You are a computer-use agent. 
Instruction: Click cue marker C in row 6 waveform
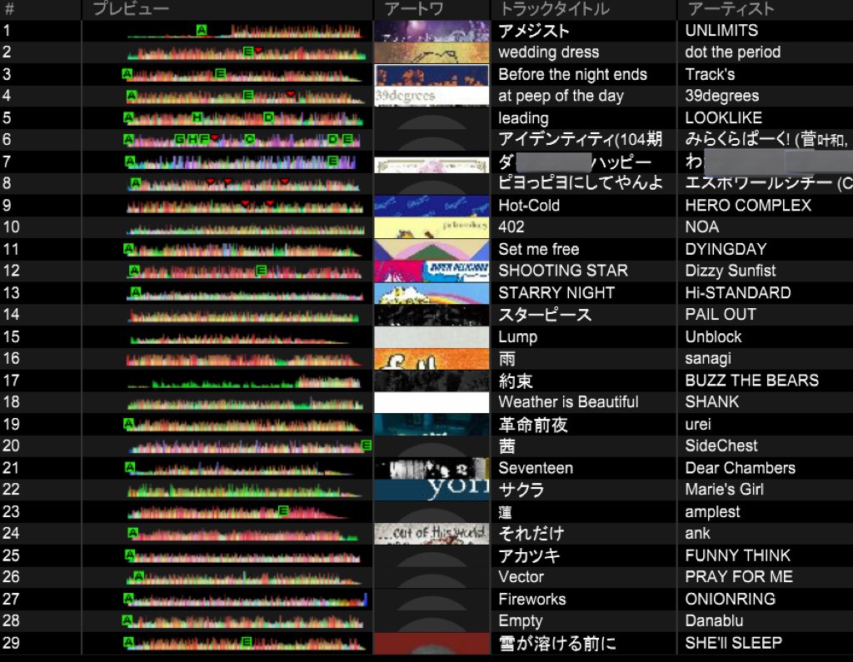click(249, 139)
